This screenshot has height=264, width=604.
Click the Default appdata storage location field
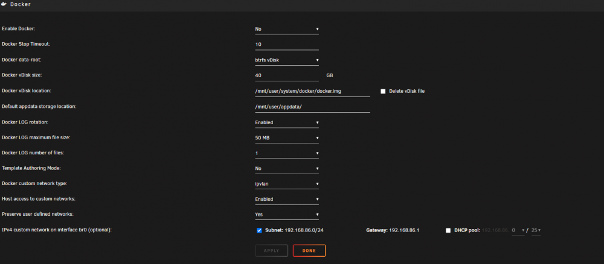click(312, 107)
